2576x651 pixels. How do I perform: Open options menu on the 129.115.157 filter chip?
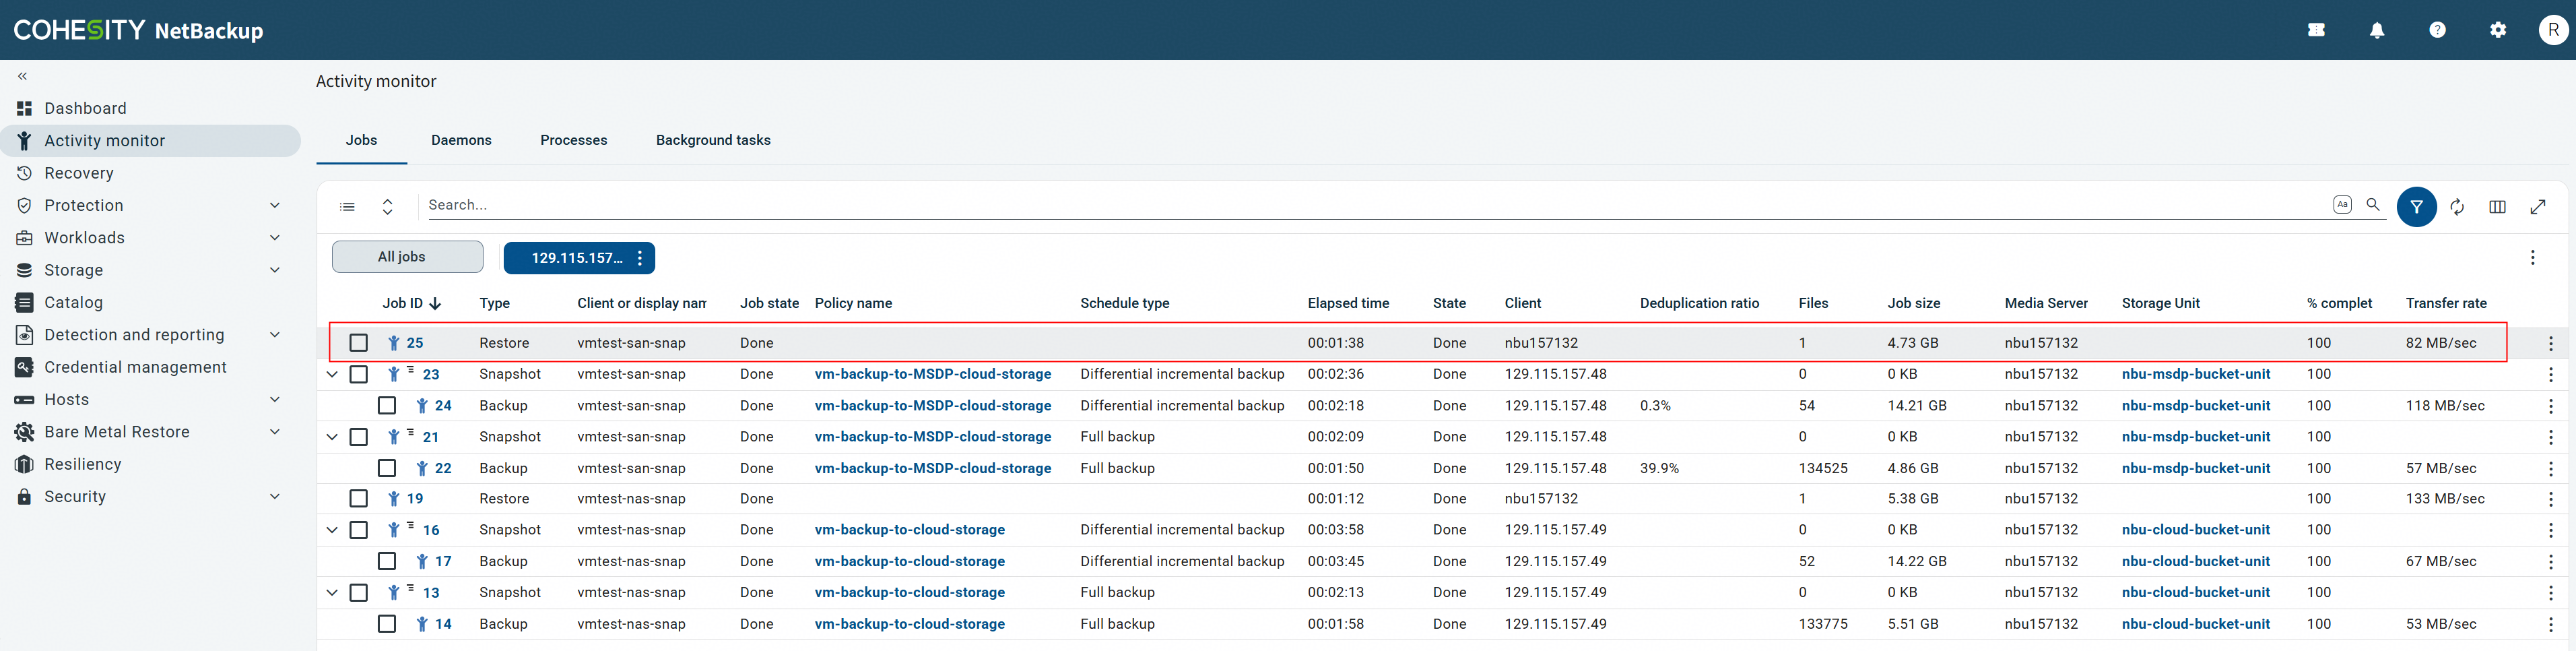(x=640, y=258)
